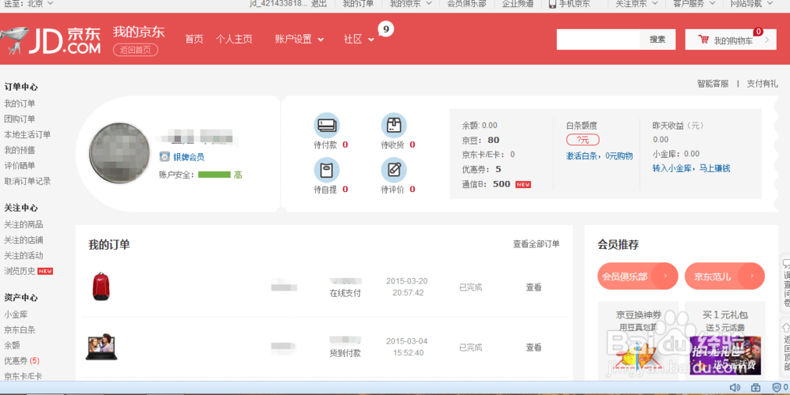Click the 支付有礼 link

point(762,84)
